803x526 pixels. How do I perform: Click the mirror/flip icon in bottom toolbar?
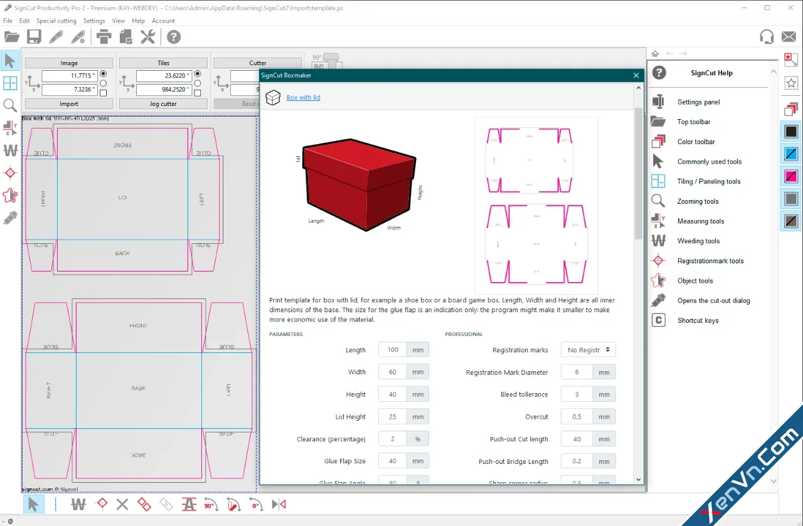click(279, 505)
